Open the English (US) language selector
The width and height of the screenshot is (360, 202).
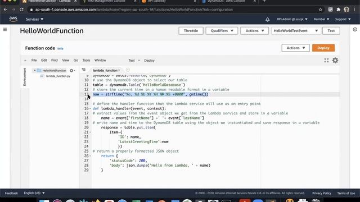[x=34, y=193]
